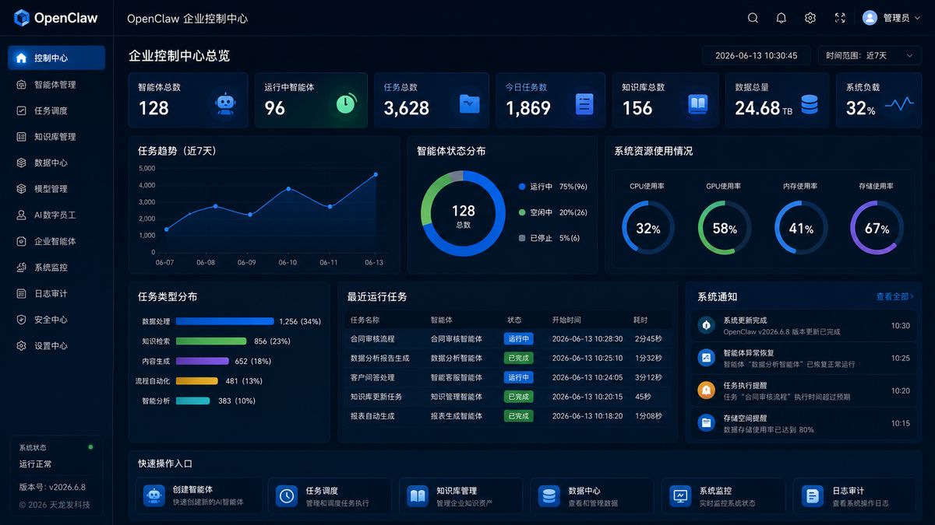Click the 任务调度 clock shortcut icon
This screenshot has width=935, height=525.
coord(287,495)
